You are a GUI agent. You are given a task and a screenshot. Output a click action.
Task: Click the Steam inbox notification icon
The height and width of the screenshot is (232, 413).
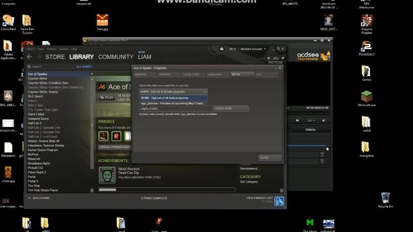click(x=222, y=49)
